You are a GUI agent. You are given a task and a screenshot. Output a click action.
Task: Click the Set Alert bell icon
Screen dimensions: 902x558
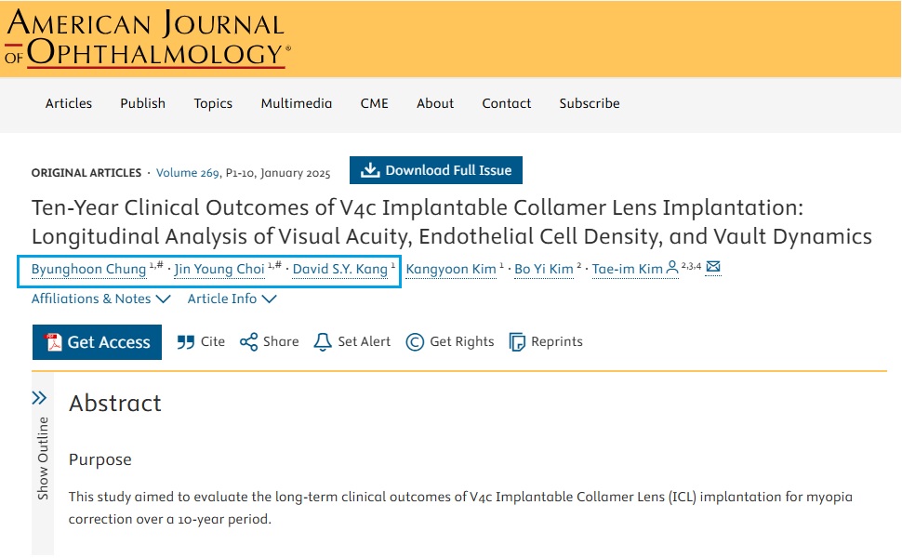[323, 342]
